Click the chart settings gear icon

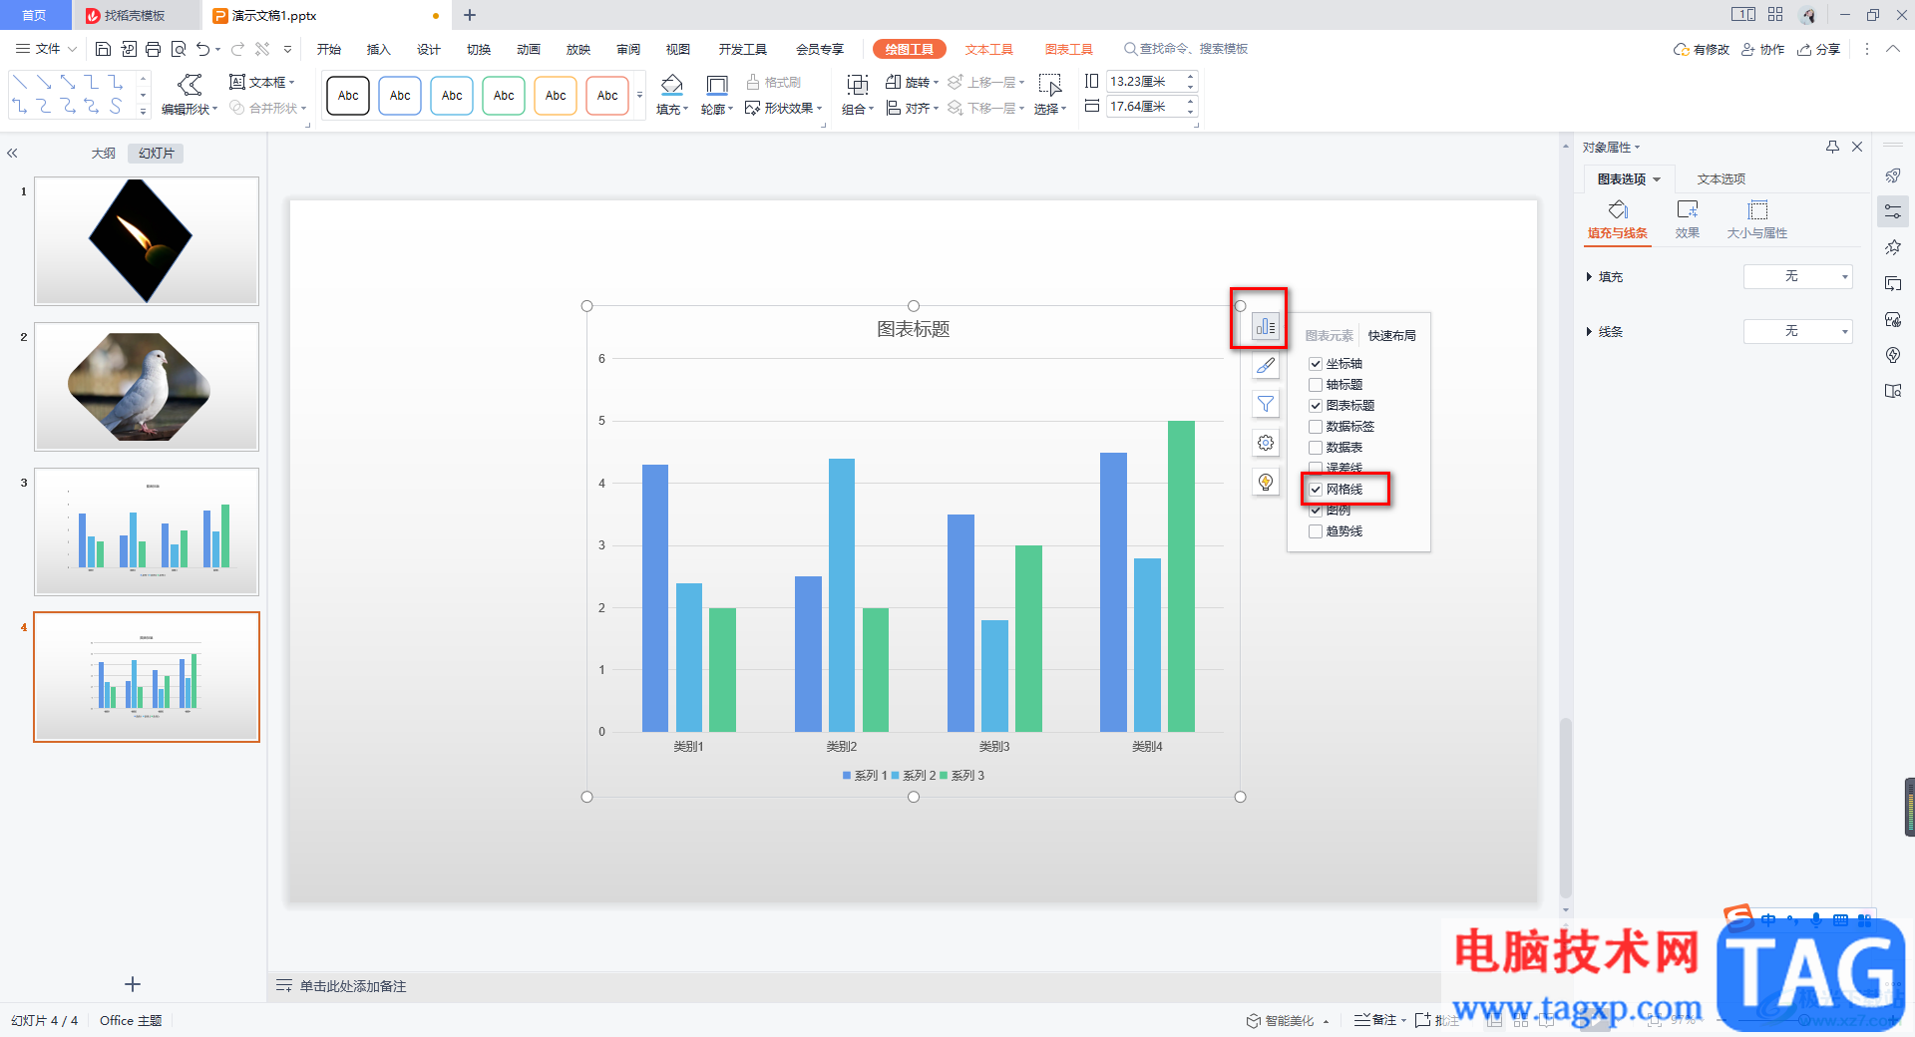(x=1266, y=443)
